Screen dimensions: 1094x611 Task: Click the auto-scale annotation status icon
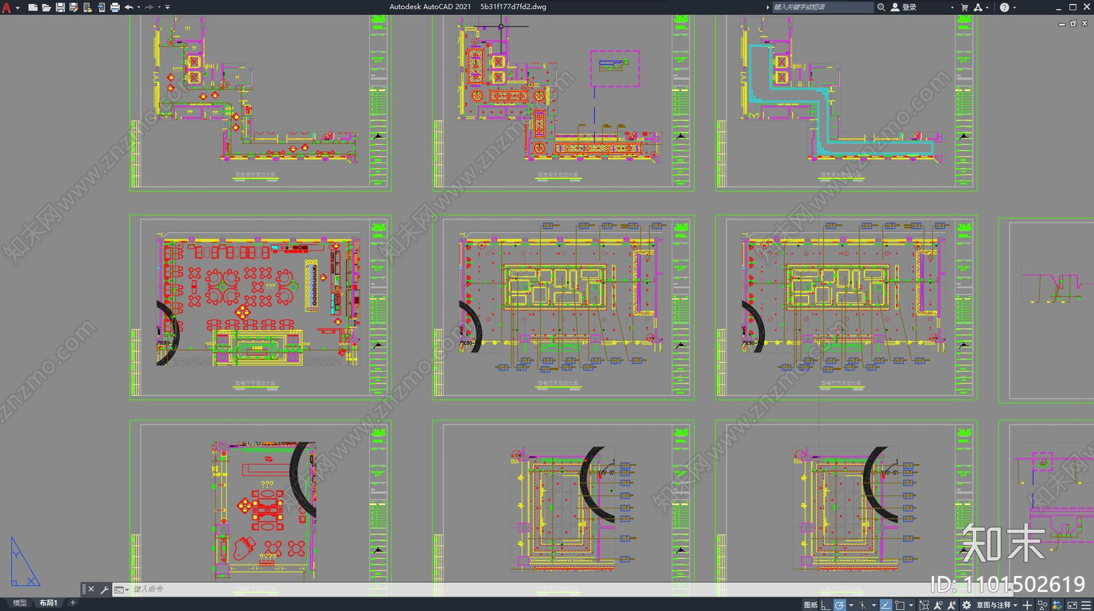[952, 605]
